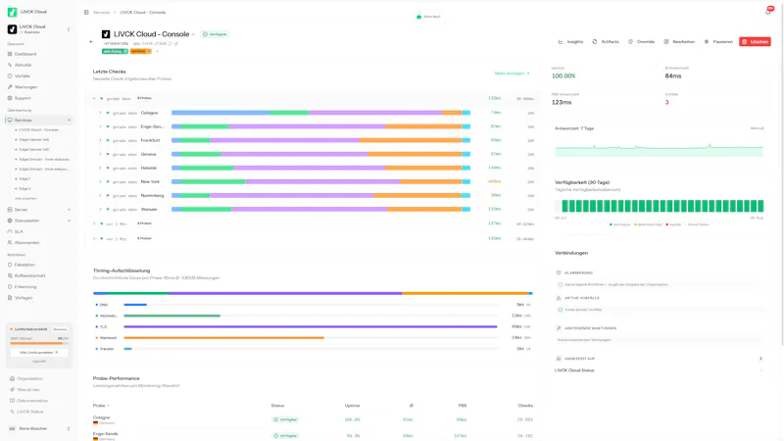Sort by the Probe column header
This screenshot has height=441, width=784.
101,406
